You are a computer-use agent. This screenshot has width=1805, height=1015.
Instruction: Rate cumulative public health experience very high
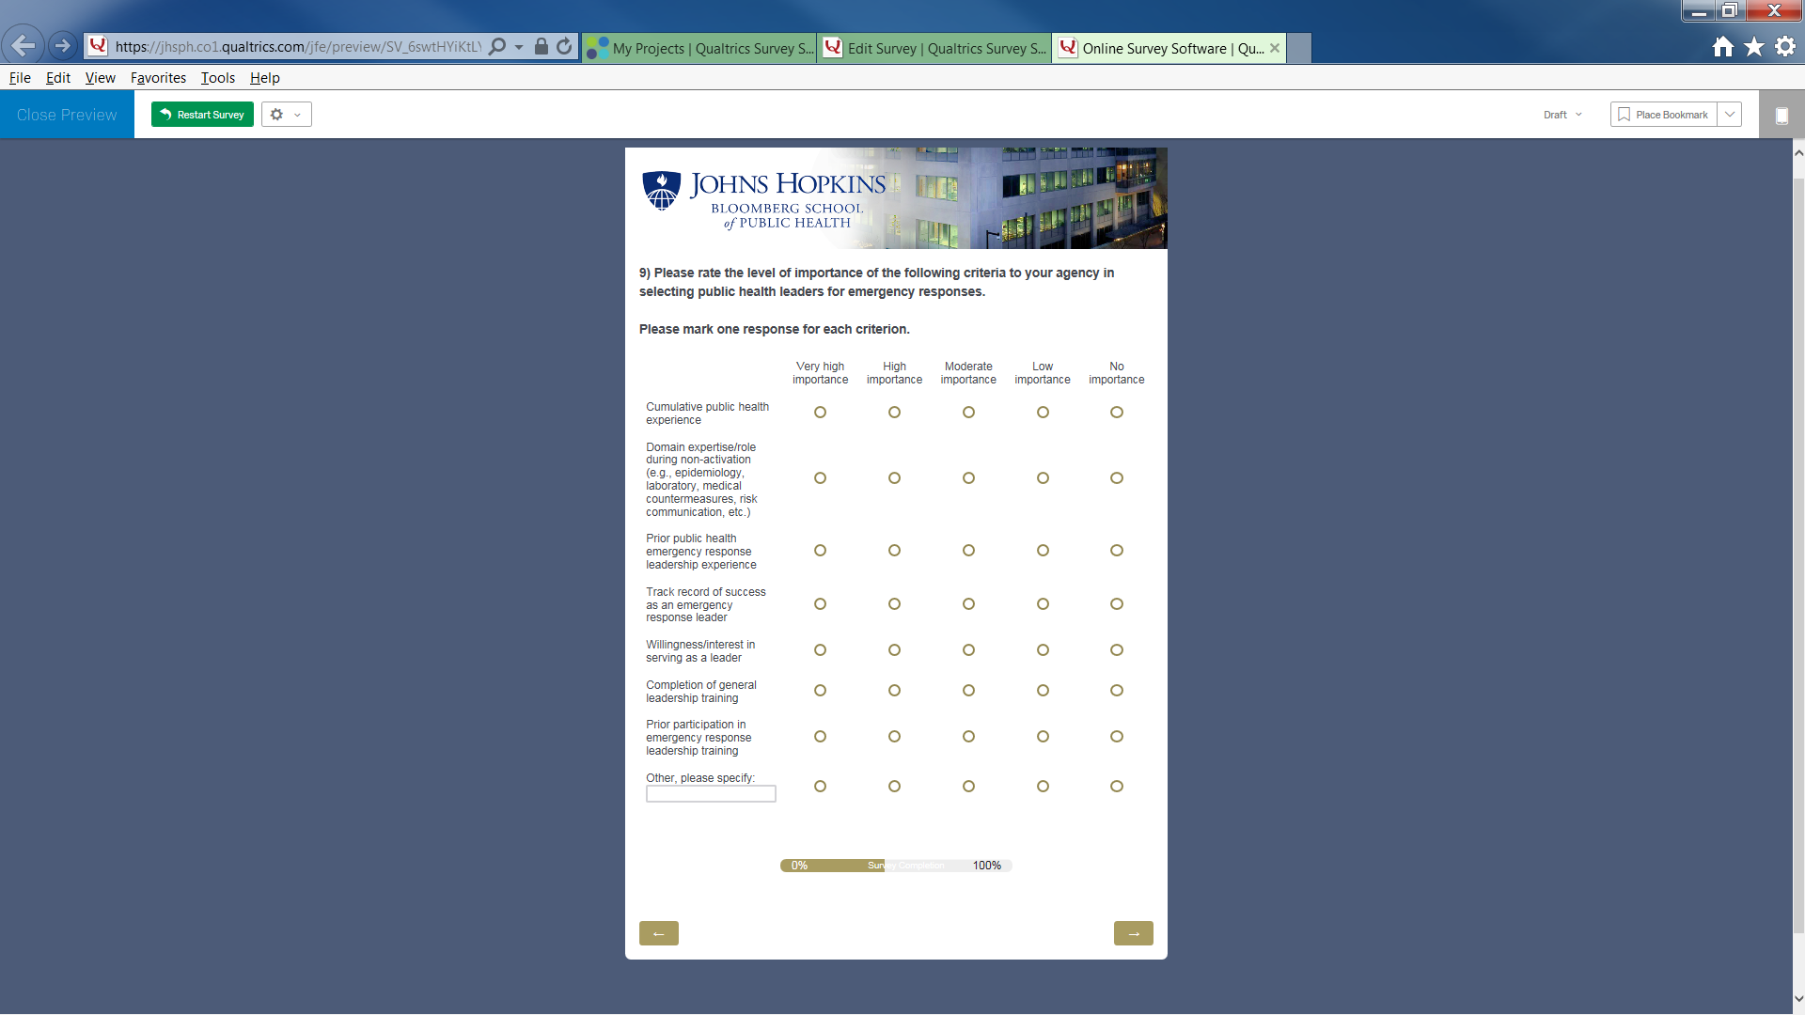click(x=820, y=413)
